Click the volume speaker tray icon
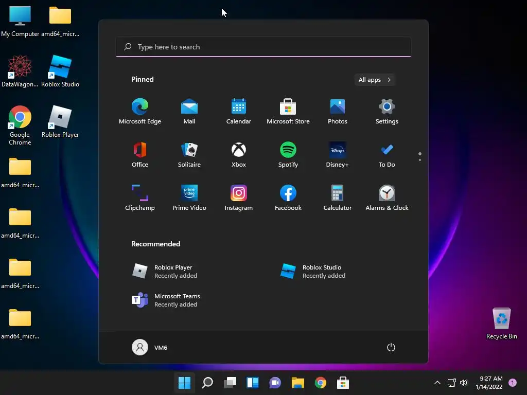Image resolution: width=527 pixels, height=395 pixels. click(x=464, y=383)
